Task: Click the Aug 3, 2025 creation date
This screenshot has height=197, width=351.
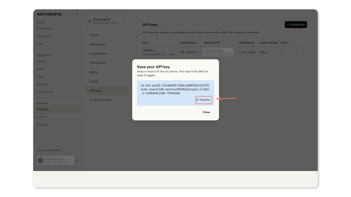Action: (x=247, y=52)
